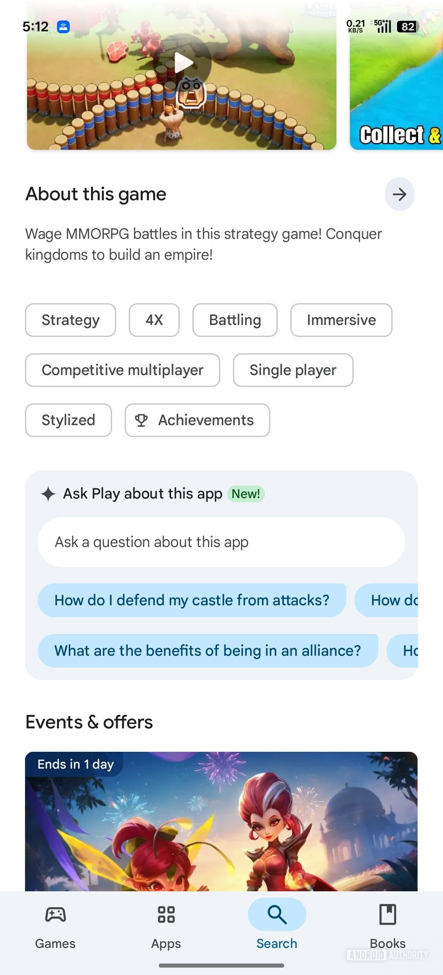Select the Competitive multiplayer chip
This screenshot has height=975, width=443.
pyautogui.click(x=123, y=370)
